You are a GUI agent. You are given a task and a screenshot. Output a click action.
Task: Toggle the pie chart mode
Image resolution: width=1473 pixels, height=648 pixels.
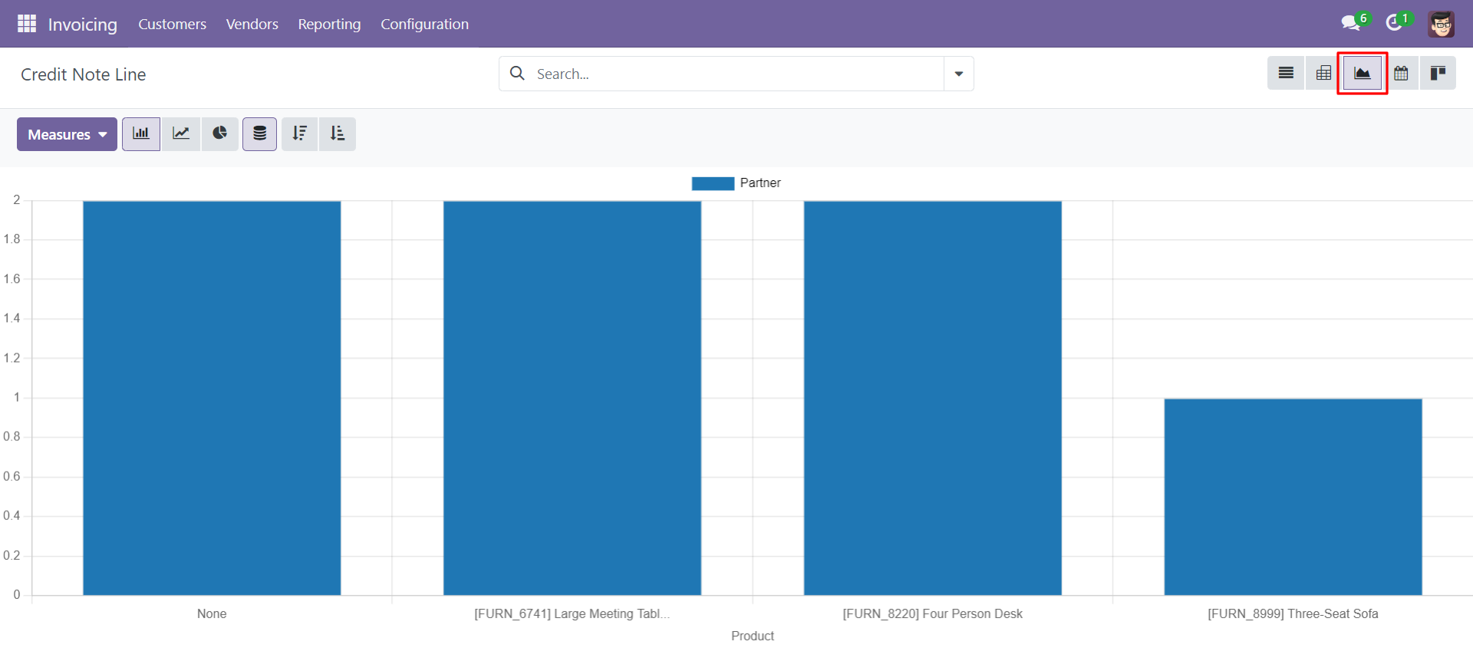(x=220, y=134)
